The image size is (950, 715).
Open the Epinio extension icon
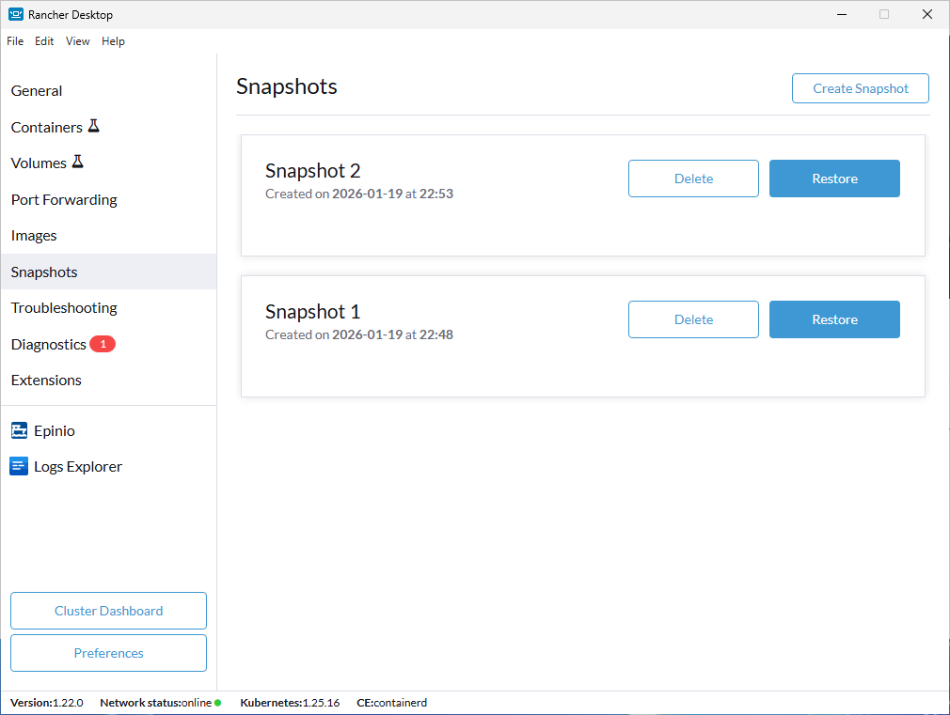20,430
